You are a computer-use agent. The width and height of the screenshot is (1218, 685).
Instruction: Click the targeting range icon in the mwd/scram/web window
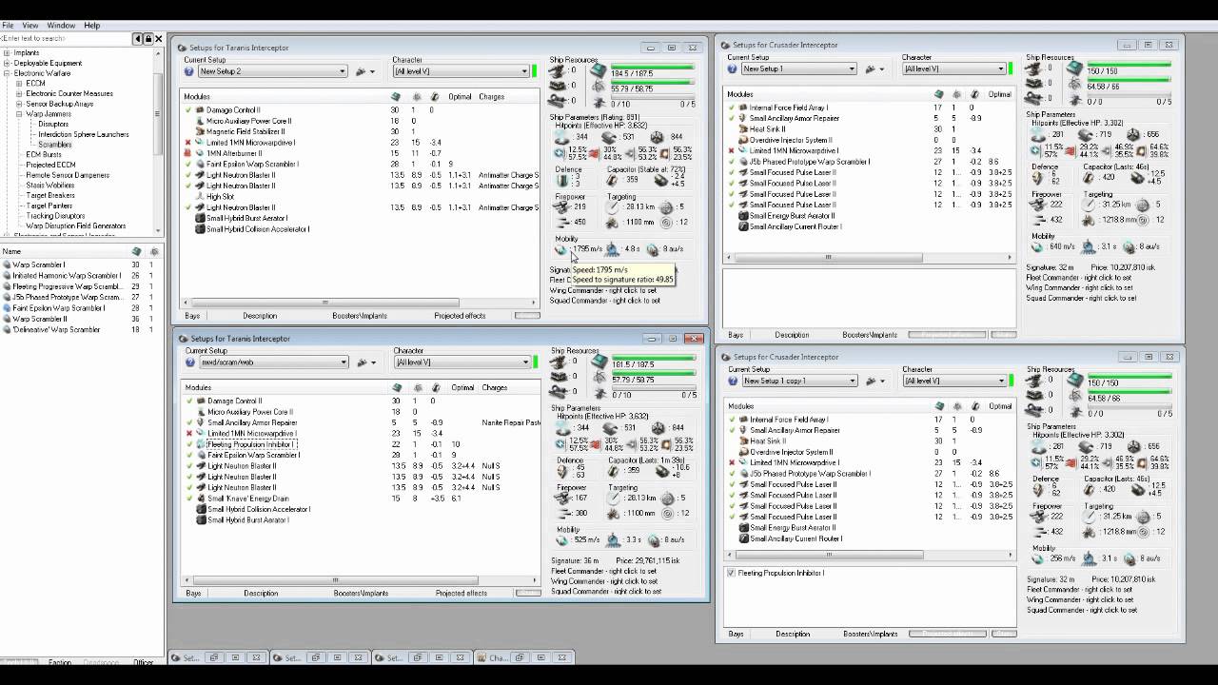[x=613, y=498]
